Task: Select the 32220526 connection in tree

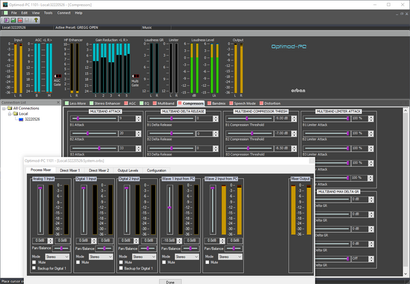Action: pos(32,119)
